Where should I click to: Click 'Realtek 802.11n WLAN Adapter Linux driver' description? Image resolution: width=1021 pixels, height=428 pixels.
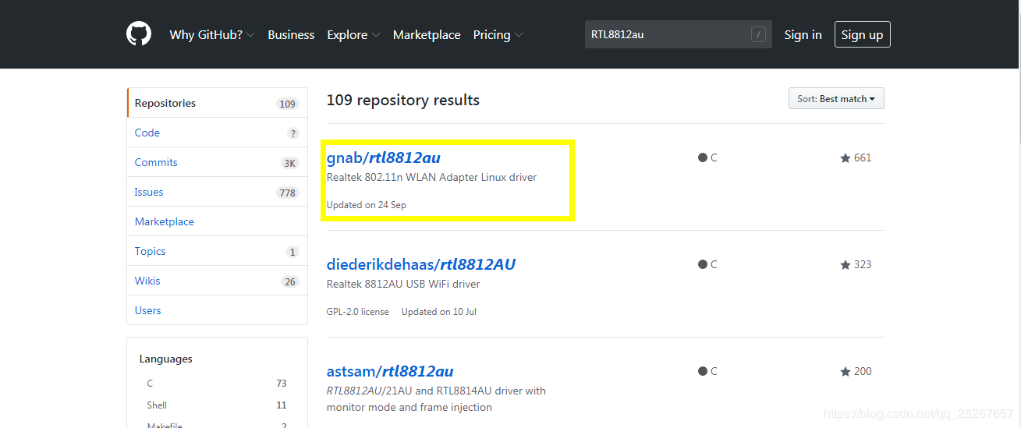coord(432,177)
